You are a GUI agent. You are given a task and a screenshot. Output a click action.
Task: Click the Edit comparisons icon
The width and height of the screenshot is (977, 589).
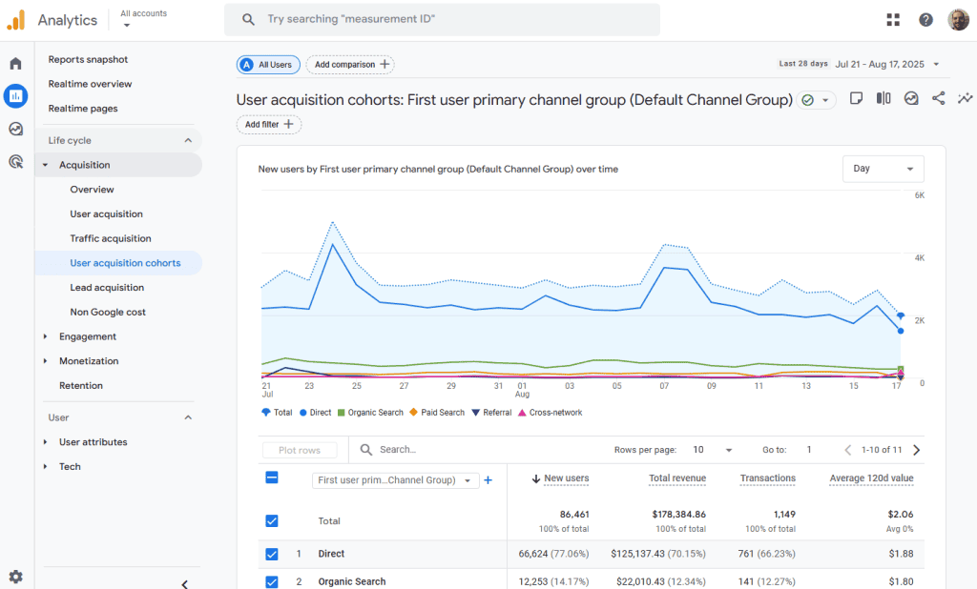883,98
